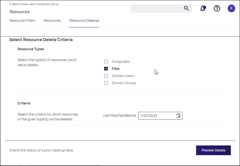Focus the top search input box

156,9
